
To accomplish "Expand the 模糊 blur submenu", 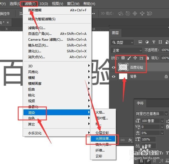I will (x=57, y=78).
